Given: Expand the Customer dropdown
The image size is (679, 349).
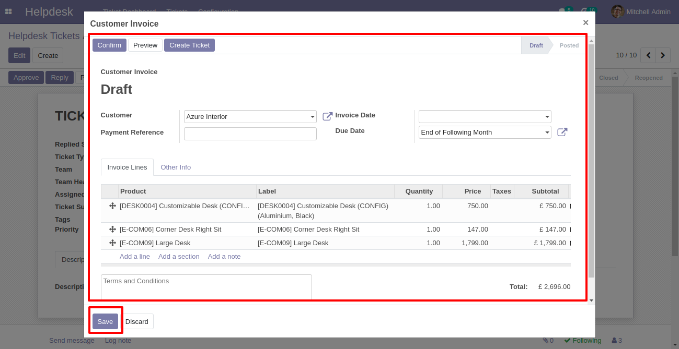Looking at the screenshot, I should click(x=313, y=117).
